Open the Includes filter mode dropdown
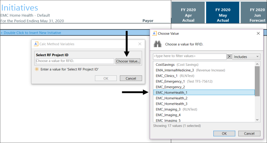This screenshot has width=267, height=143. [x=246, y=57]
